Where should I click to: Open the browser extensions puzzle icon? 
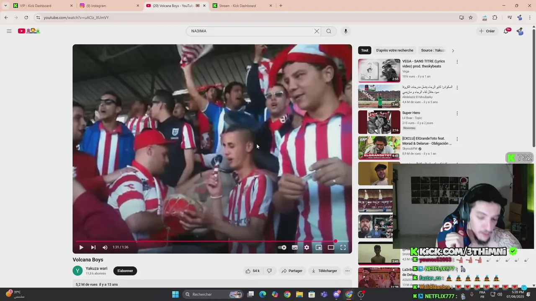coord(495,18)
